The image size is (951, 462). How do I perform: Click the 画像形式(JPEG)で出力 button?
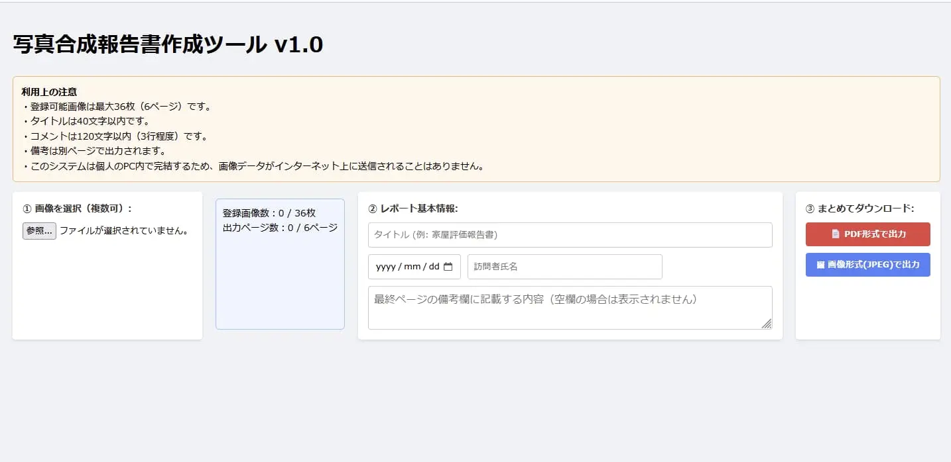click(x=867, y=265)
